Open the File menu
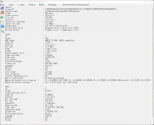Image resolution: width=154 pixels, height=125 pixels. click(x=3, y=5)
